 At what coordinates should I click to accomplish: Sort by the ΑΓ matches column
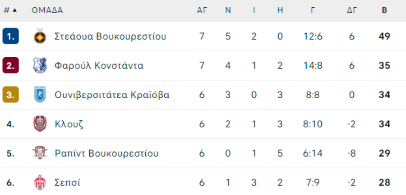coord(202,10)
